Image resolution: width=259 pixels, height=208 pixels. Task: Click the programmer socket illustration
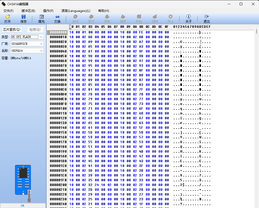[x=23, y=183]
